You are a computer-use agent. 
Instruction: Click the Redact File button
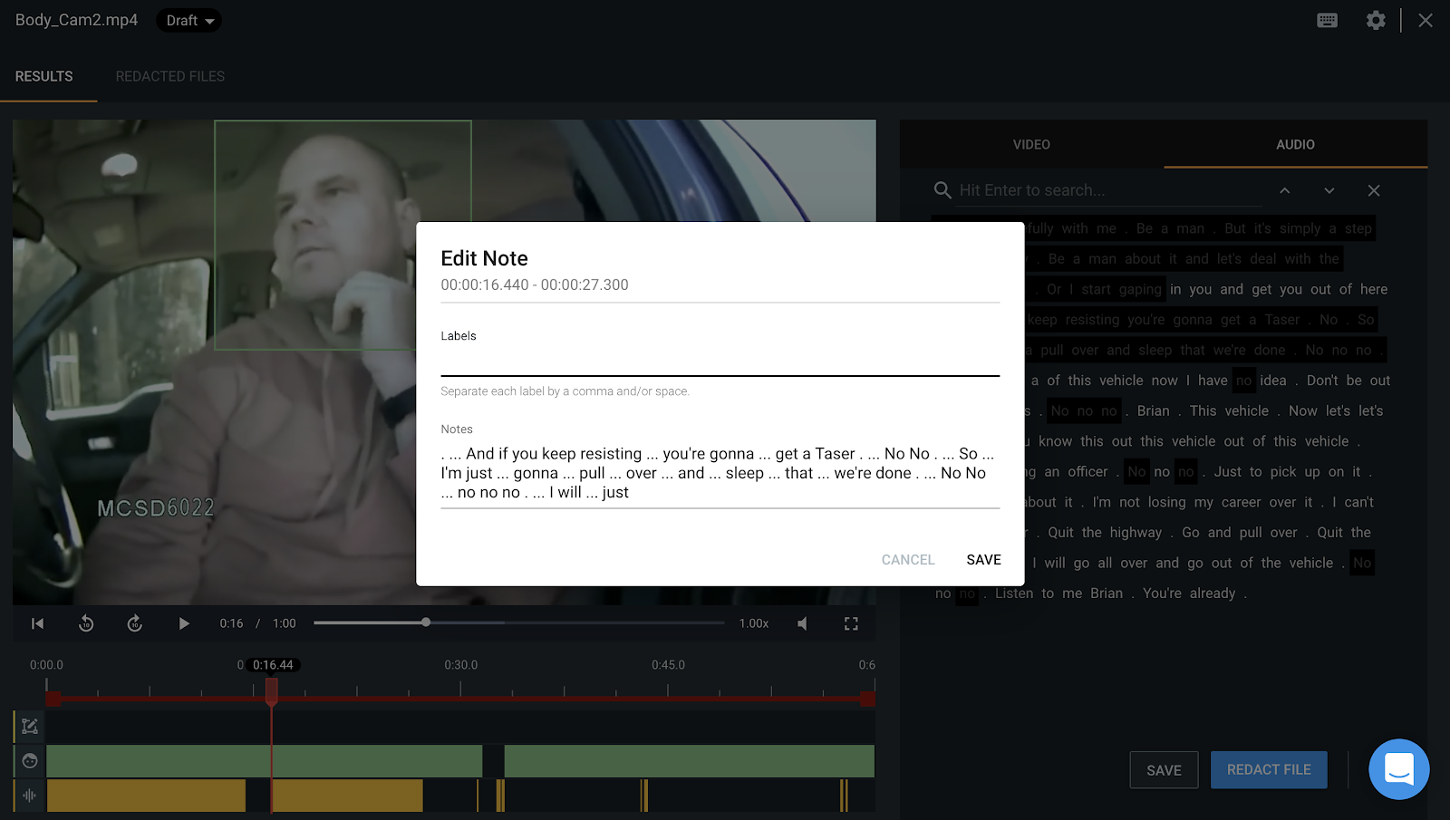click(1269, 769)
